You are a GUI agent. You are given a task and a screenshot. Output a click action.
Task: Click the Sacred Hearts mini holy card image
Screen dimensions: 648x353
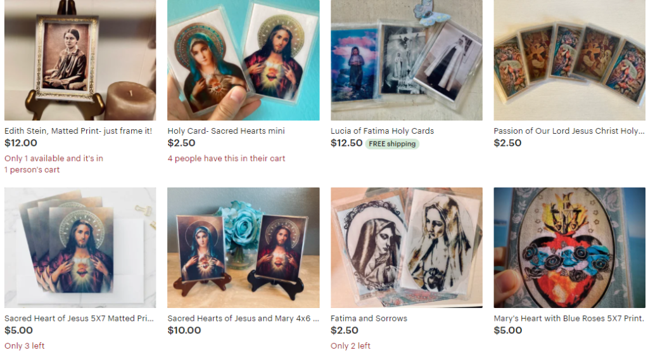coord(243,60)
